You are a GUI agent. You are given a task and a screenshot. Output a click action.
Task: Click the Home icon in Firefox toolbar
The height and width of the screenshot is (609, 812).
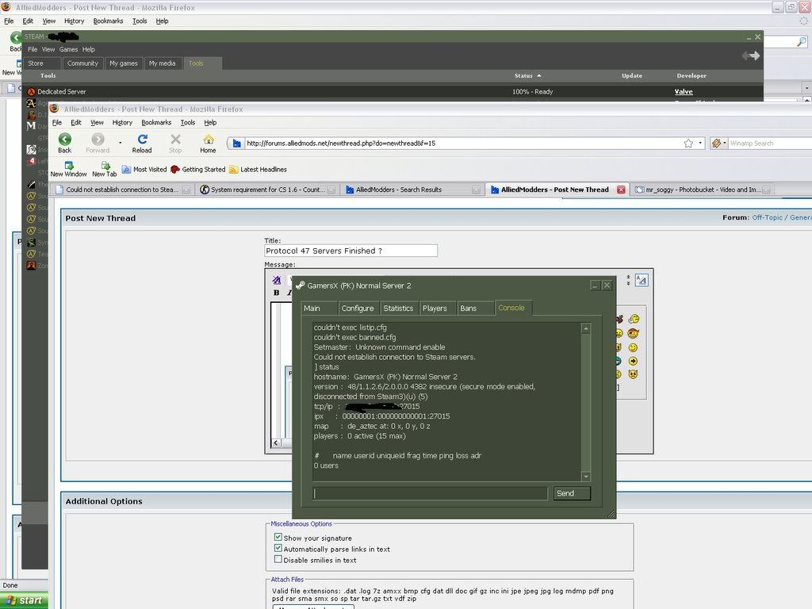(x=209, y=139)
